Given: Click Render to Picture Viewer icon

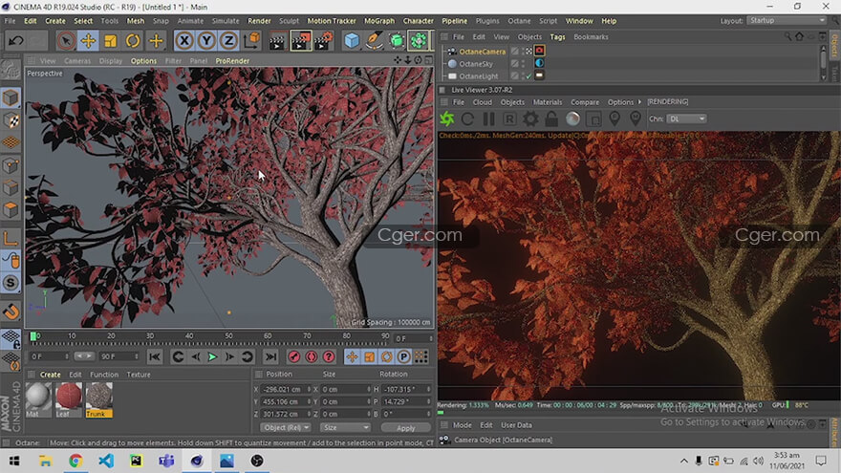Looking at the screenshot, I should [300, 41].
